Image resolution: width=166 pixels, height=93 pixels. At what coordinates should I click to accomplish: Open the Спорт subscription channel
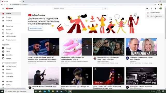[x=10, y=51]
